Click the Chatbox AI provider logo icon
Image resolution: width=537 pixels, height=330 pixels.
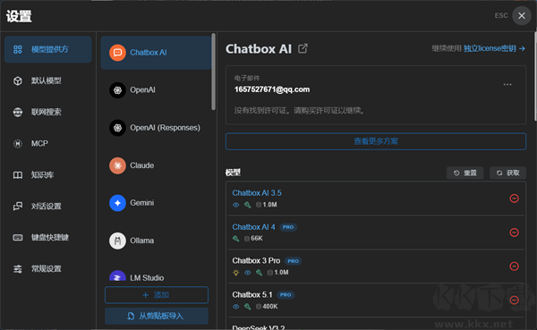[117, 53]
